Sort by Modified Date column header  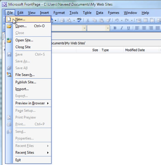(141, 50)
